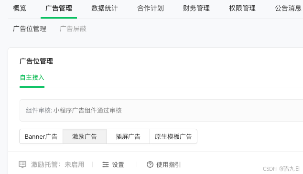
Task: Click the 广告位管理 panel heading
Action: tap(36, 61)
